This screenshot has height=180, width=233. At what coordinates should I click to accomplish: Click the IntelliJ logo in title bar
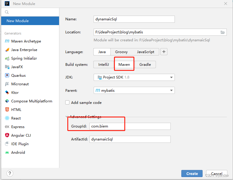7,4
